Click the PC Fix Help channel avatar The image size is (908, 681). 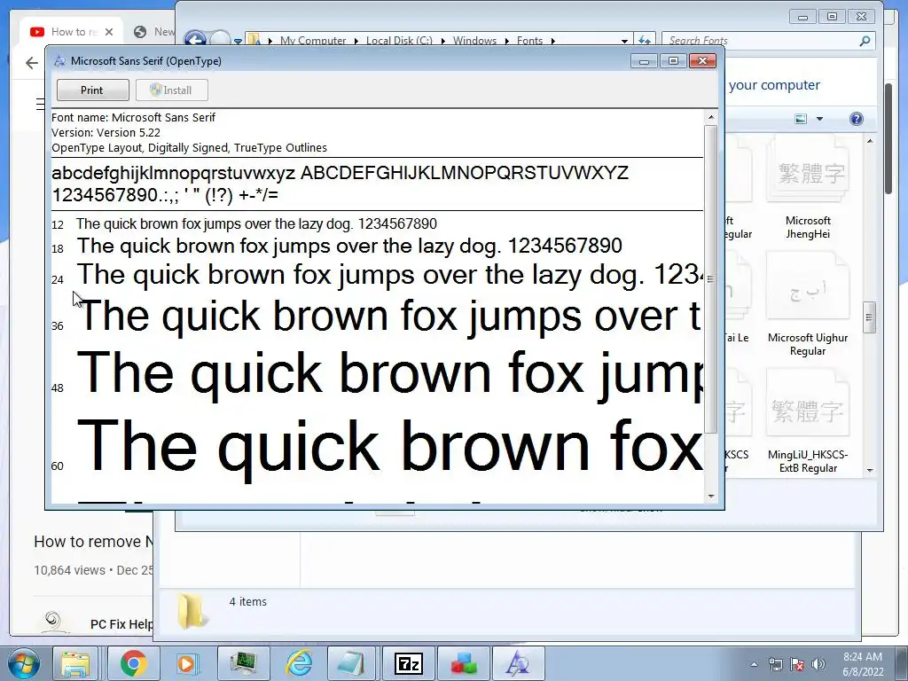tap(53, 622)
